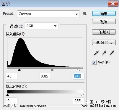The width and height of the screenshot is (119, 110).
Task: Expand the Preset Custom dropdown
Action: click(x=48, y=14)
